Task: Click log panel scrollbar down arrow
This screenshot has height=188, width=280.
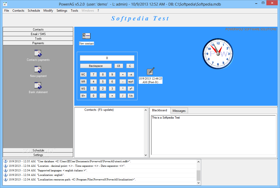Action: coord(198,183)
